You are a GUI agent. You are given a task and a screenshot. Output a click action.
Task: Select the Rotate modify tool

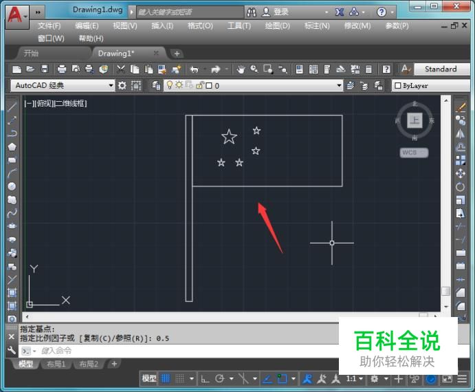point(461,187)
